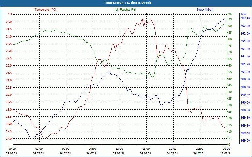Click the 90 tick on humidity axis
Viewport: 252px width, 157px height.
[230, 26]
